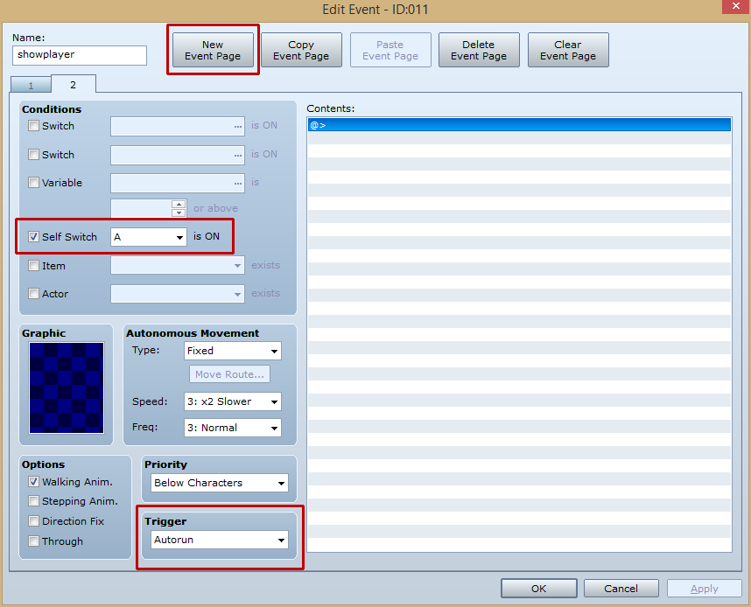Select event page tab 2
This screenshot has height=607, width=751.
click(x=74, y=84)
